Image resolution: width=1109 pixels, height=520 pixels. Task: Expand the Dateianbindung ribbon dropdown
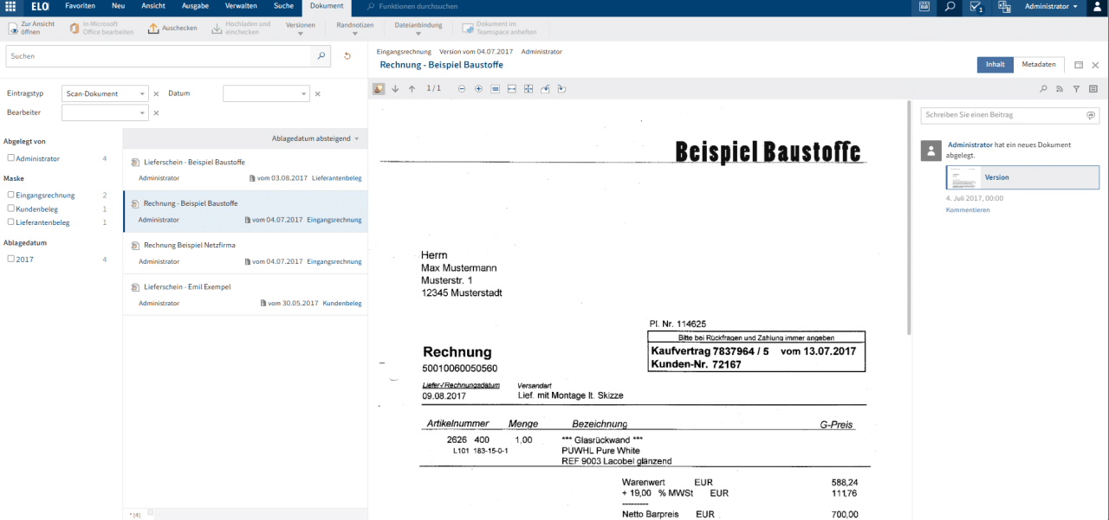418,29
